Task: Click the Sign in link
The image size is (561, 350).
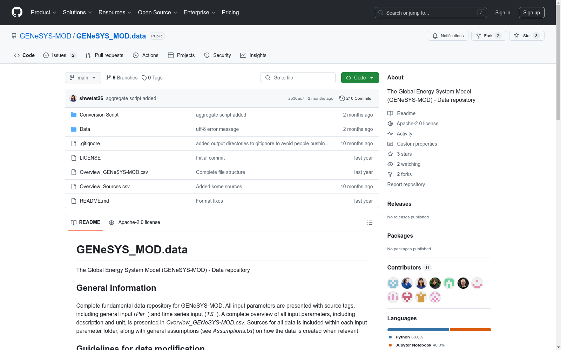Action: click(503, 13)
